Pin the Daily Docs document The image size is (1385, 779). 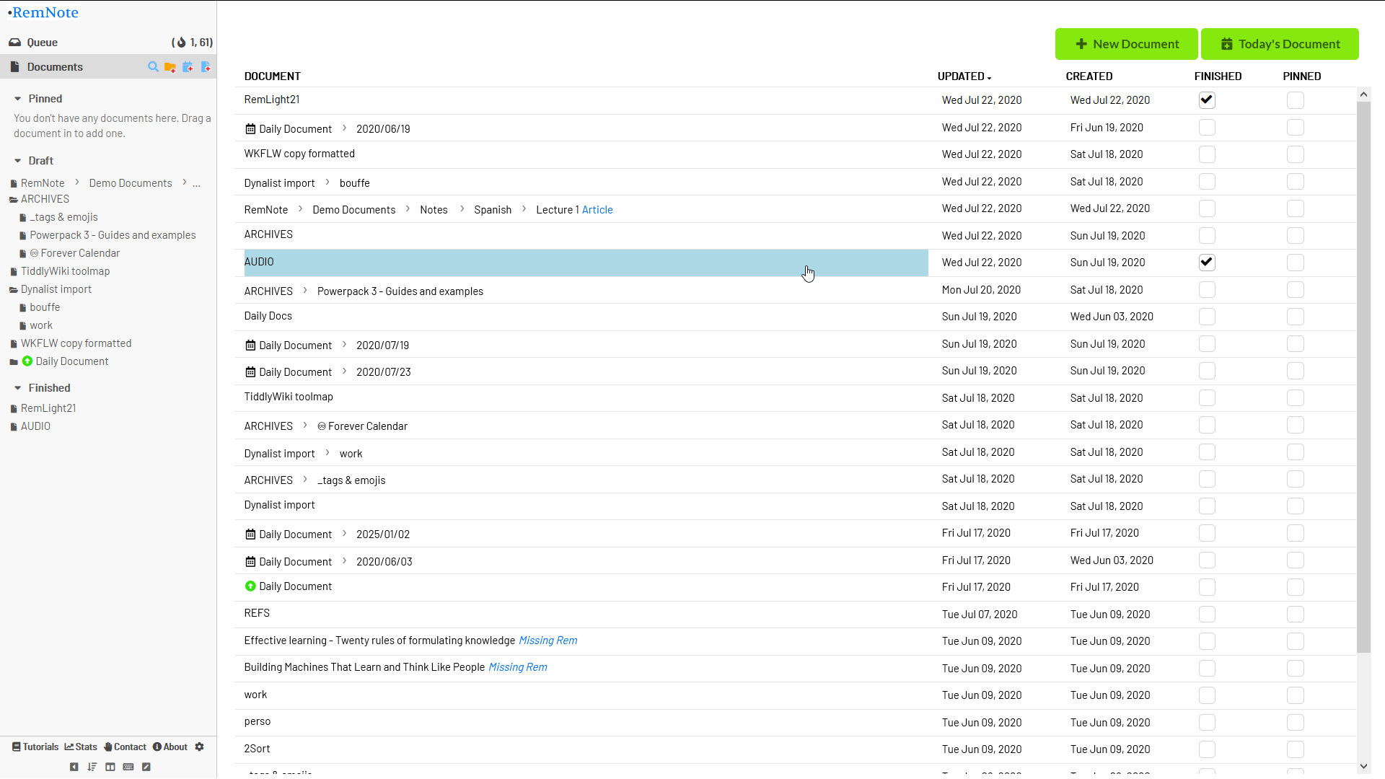tap(1296, 317)
